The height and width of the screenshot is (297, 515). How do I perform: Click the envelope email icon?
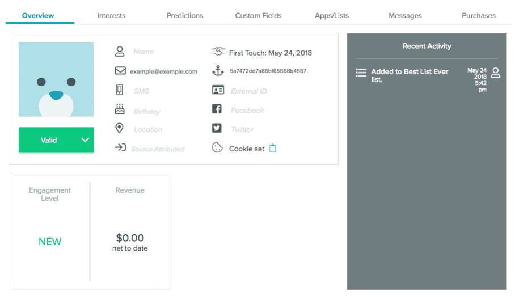(120, 71)
